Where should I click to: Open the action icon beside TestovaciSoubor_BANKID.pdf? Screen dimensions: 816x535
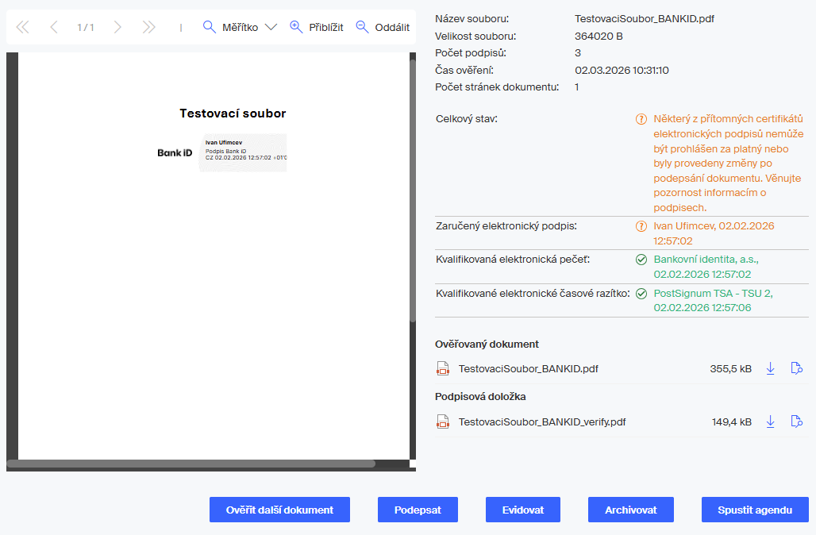coord(797,368)
